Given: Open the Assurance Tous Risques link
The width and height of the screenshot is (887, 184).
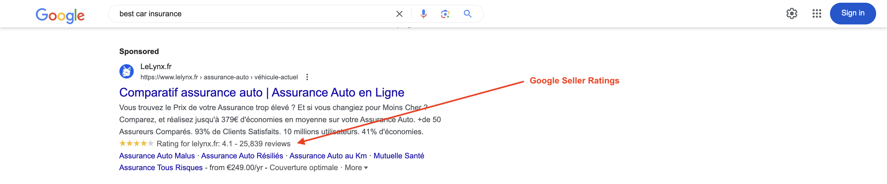Looking at the screenshot, I should (161, 167).
